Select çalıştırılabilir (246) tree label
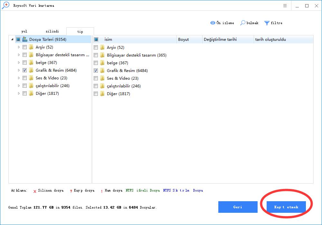The height and width of the screenshot is (225, 322). coord(52,85)
